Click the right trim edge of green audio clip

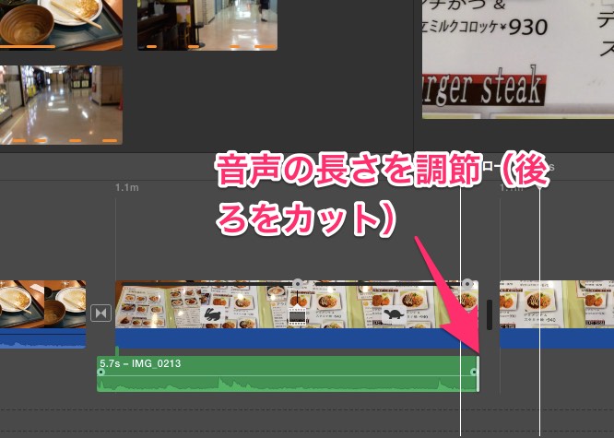coord(478,373)
